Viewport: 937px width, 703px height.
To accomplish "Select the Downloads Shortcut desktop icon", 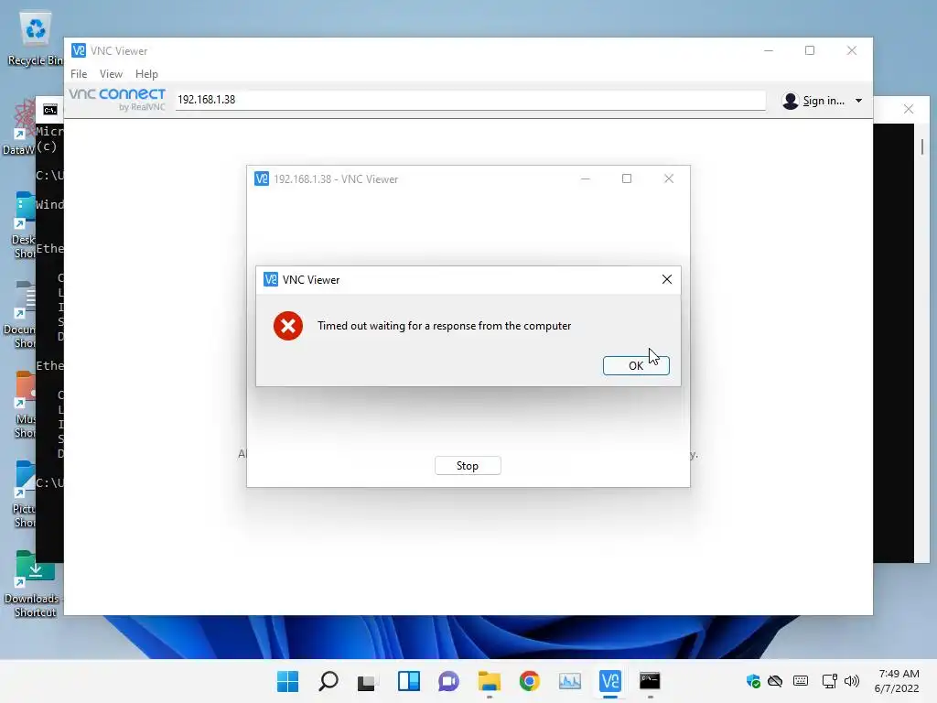I will point(34,585).
